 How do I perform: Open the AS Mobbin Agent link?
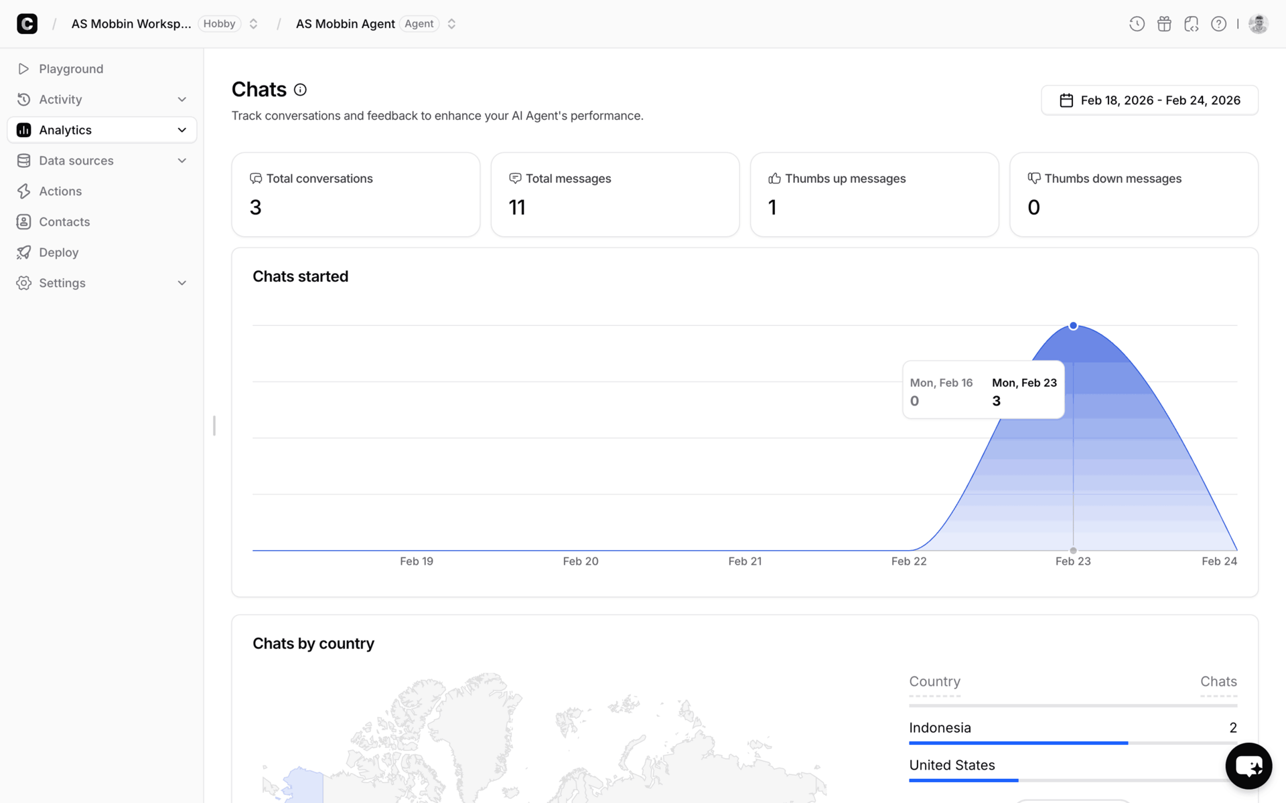pos(346,24)
